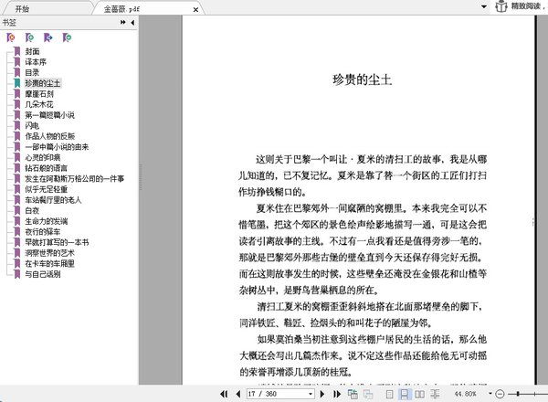Image resolution: width=548 pixels, height=402 pixels.
Task: Click the previous view icon in status bar
Action: (x=353, y=394)
